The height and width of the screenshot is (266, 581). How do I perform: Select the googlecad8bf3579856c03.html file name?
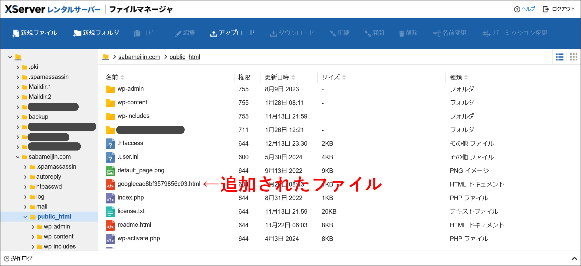click(x=159, y=184)
